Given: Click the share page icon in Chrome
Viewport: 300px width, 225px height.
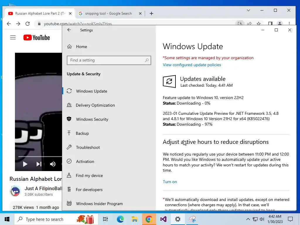Looking at the screenshot, I should click(249, 23).
